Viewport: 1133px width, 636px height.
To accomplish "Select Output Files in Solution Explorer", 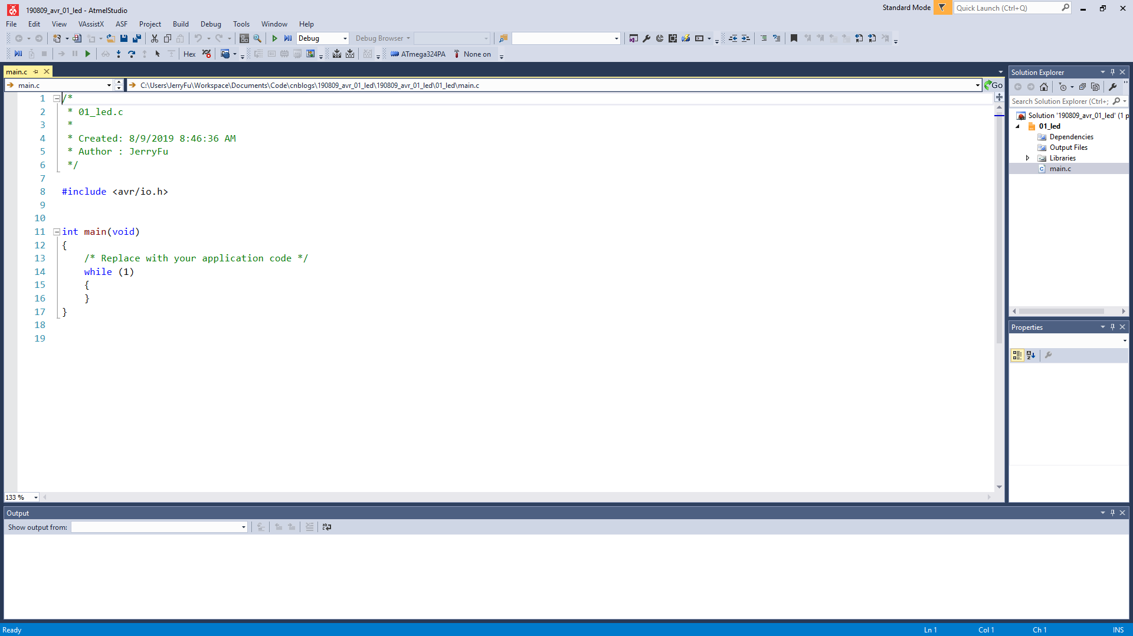I will click(1068, 147).
